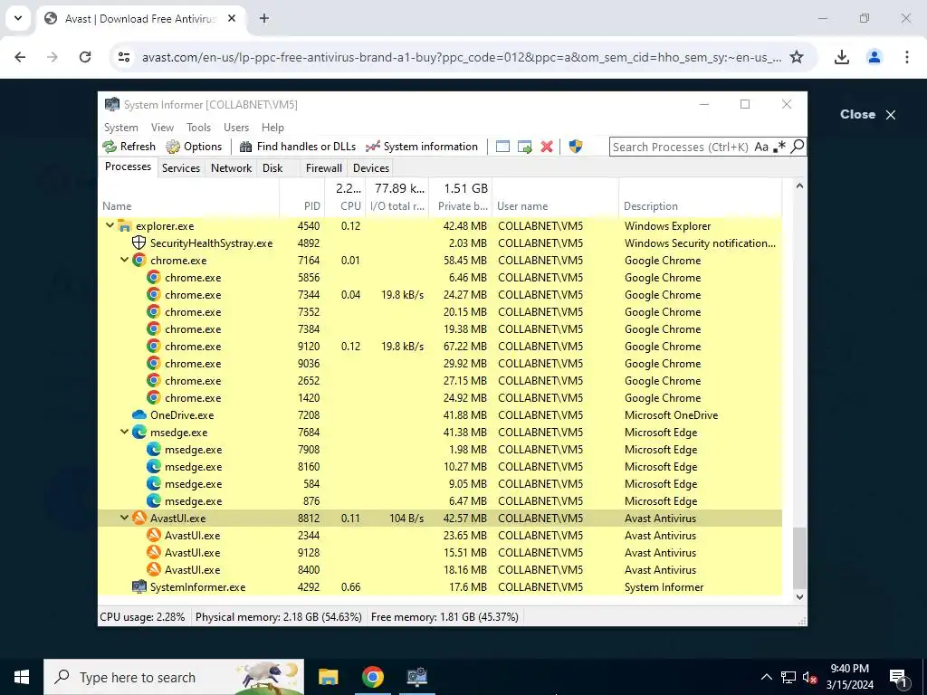Select msedge.exe icon with PID 7684
This screenshot has width=927, height=695.
(x=139, y=432)
